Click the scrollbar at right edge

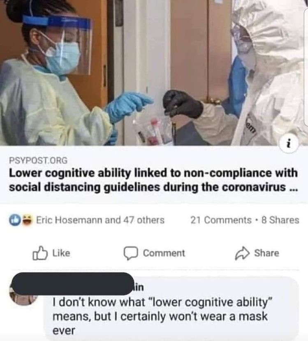pyautogui.click(x=306, y=67)
